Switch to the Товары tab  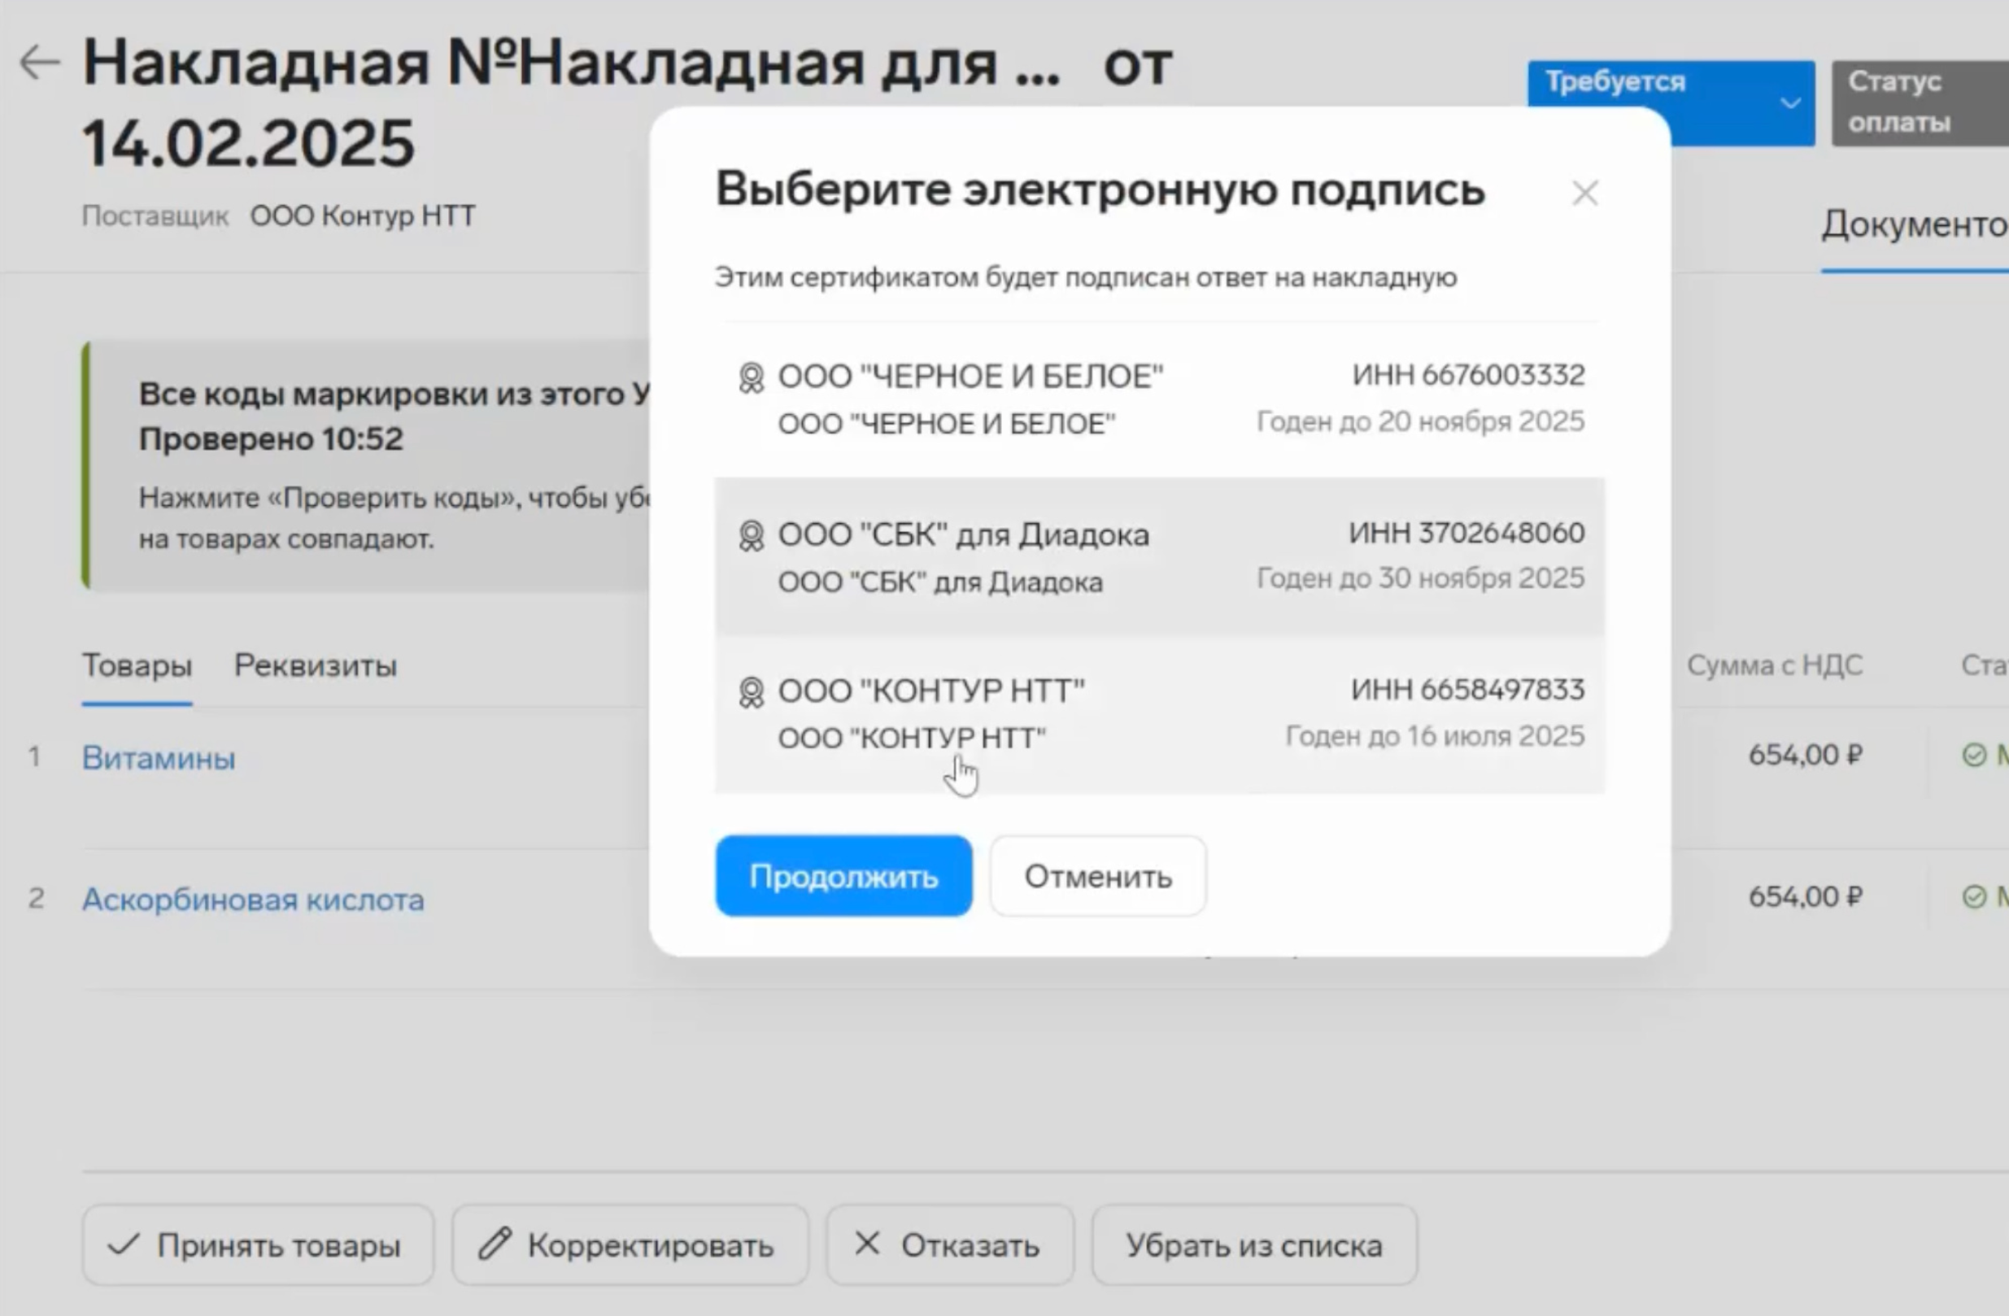[x=137, y=666]
